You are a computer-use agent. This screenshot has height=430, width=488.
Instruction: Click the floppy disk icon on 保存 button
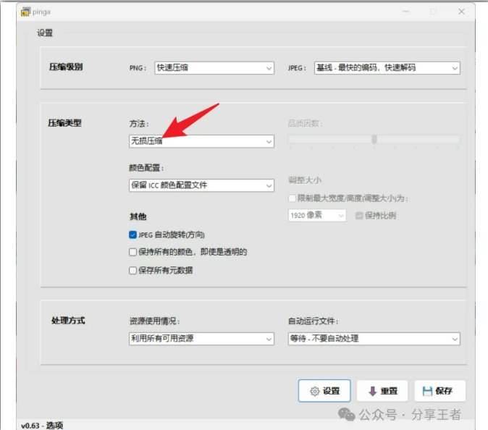(428, 391)
